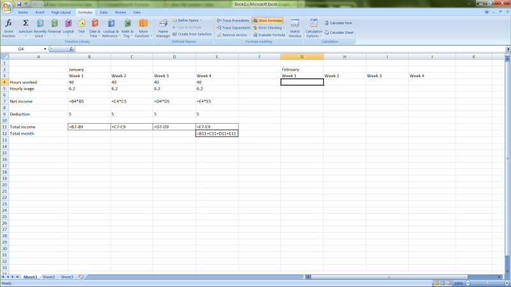
Task: Customize Quick Access Toolbar dropdown
Action: 47,4
